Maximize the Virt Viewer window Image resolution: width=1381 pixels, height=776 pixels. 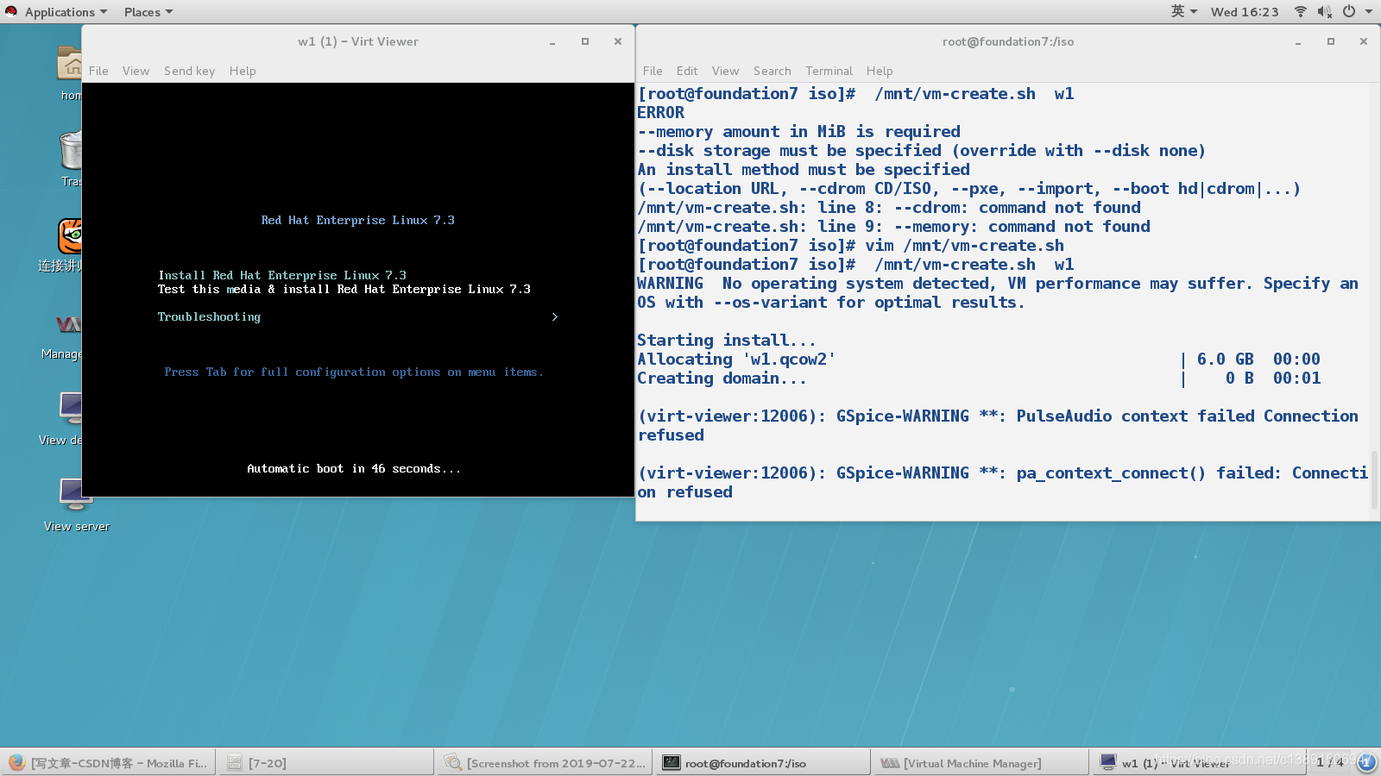click(585, 41)
